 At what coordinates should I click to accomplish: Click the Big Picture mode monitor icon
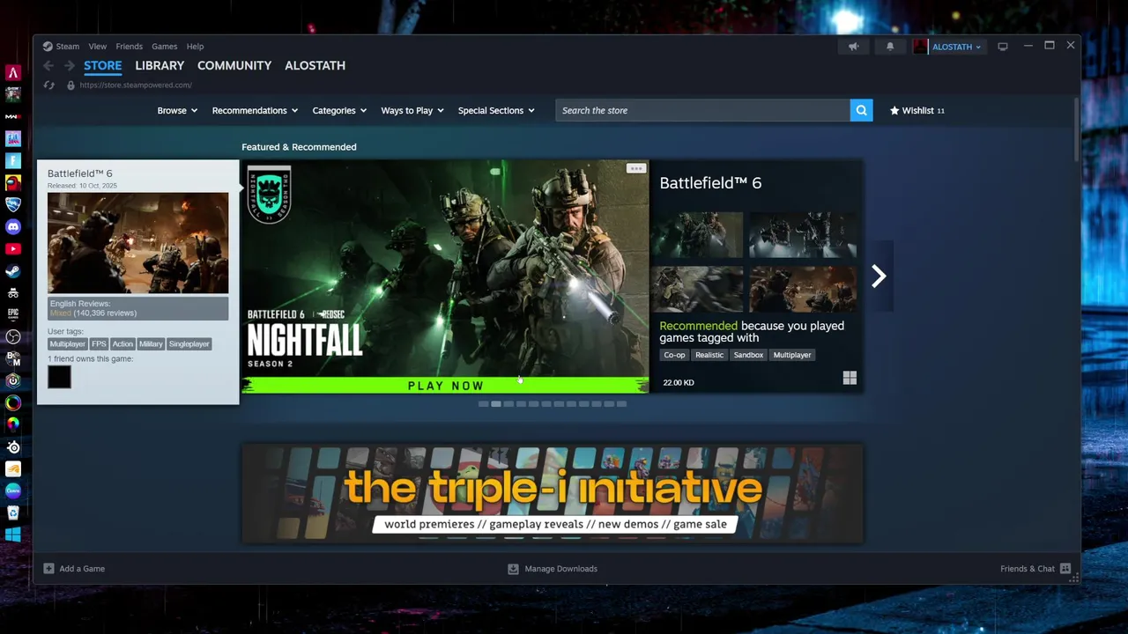click(1003, 47)
